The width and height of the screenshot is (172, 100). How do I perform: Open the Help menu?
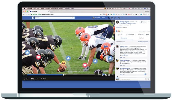tap(72, 8)
